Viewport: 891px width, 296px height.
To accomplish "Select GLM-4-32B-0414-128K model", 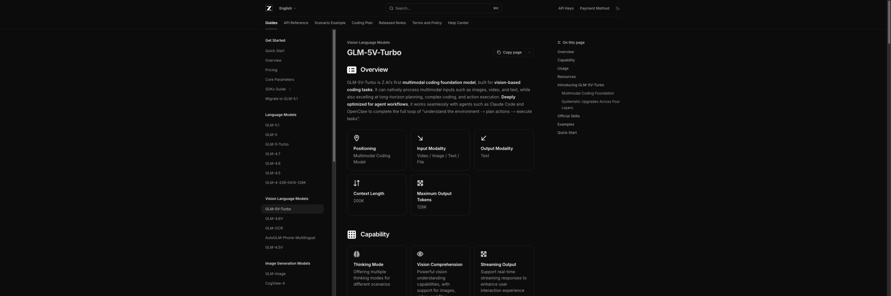I will point(285,183).
